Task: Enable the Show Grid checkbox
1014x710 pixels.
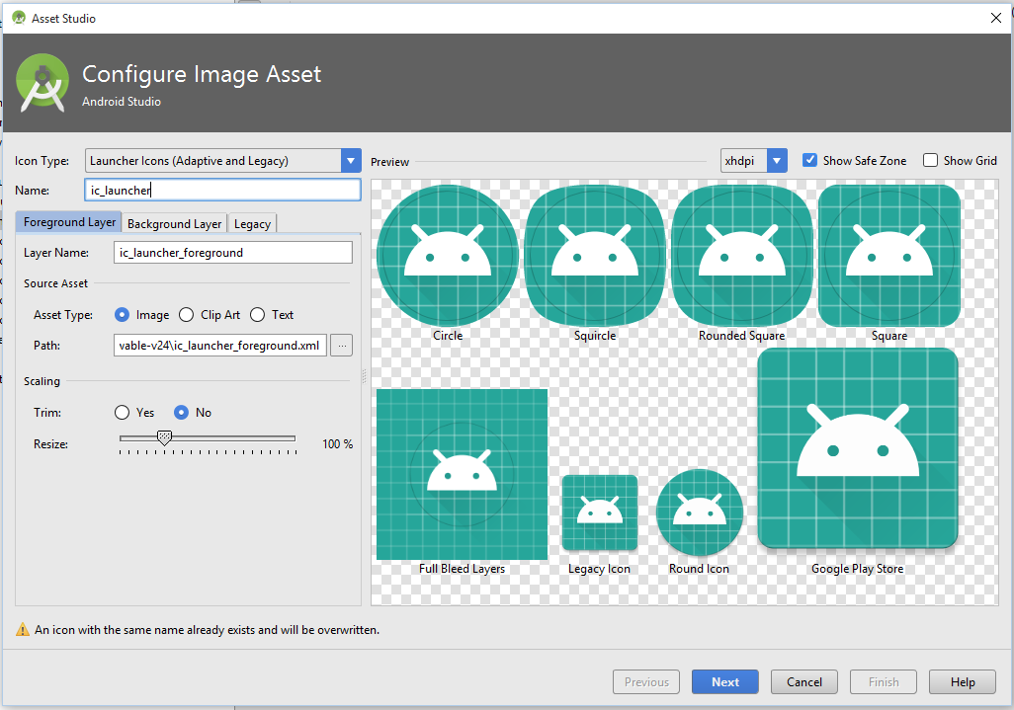Action: coord(930,160)
